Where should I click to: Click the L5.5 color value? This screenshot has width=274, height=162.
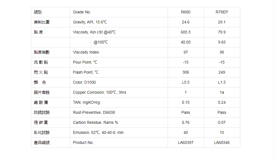[186, 82]
